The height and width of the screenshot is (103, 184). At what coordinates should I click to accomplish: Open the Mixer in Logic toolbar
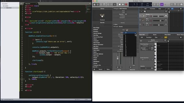coord(112,5)
